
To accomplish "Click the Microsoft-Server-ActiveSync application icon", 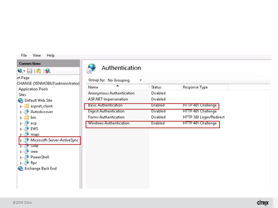I will coord(26,140).
